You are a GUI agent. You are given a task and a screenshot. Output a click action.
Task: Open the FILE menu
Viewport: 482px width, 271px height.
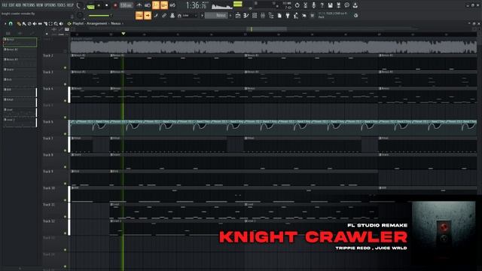click(5, 5)
